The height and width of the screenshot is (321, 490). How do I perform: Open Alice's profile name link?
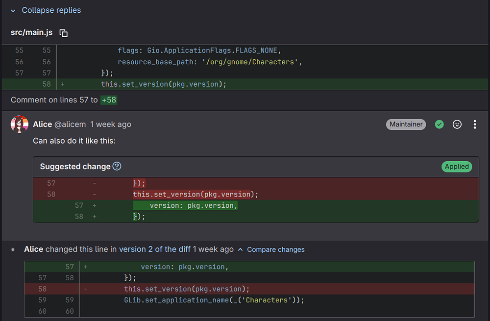[x=43, y=124]
